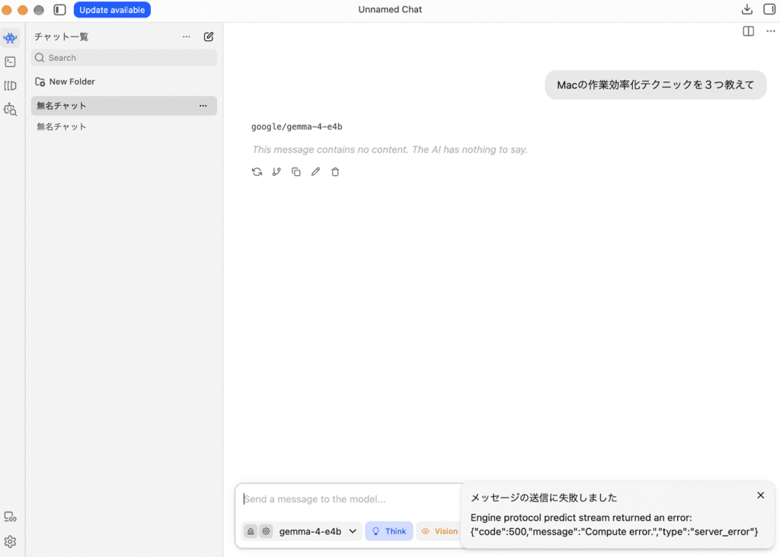The height and width of the screenshot is (557, 780).
Task: Click the チャット一覧 header label
Action: [x=61, y=37]
